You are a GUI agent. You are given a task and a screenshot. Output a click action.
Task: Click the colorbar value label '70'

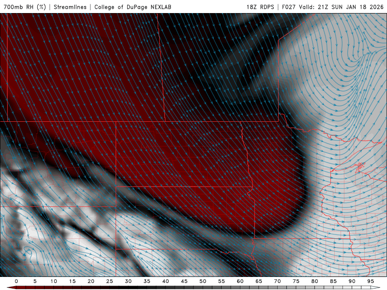(277, 281)
